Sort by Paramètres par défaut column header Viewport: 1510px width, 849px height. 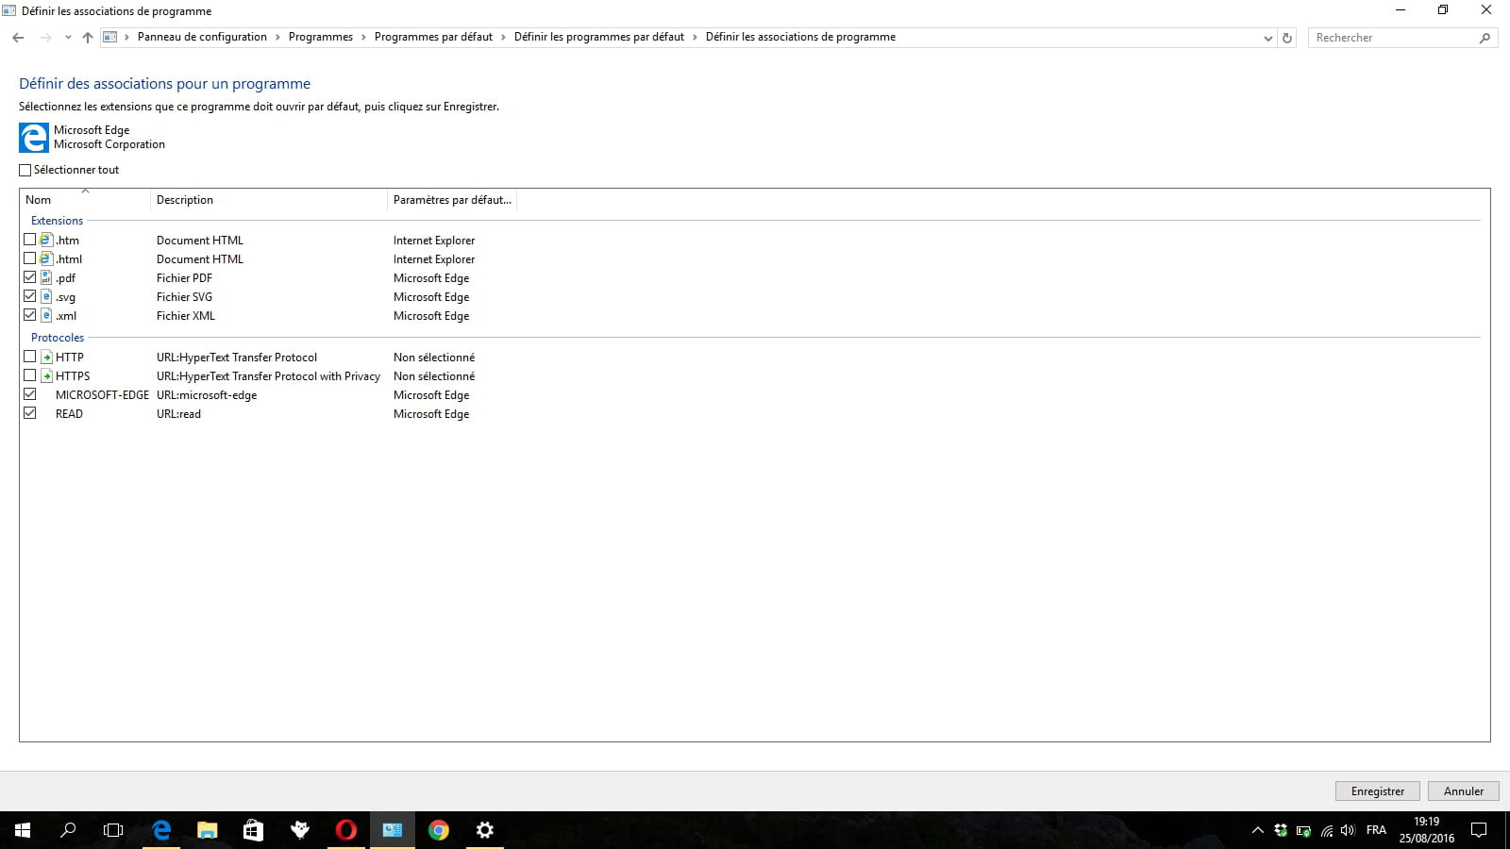click(452, 200)
